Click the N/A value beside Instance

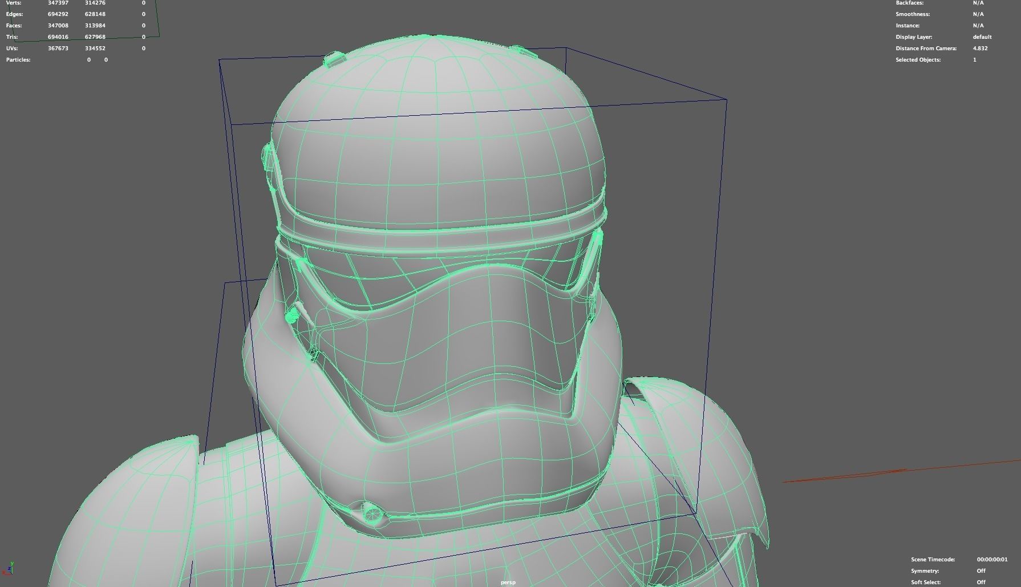(x=978, y=26)
